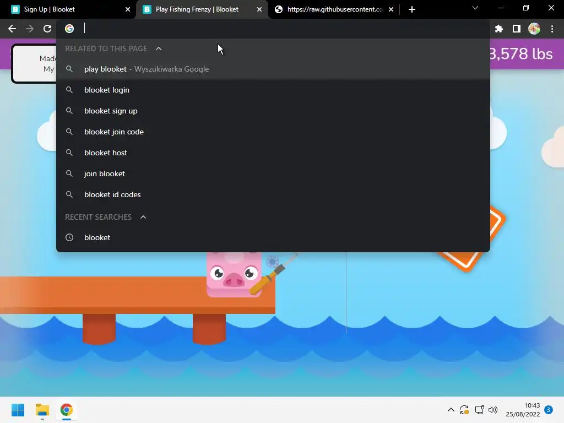
Task: Open the volume speaker tray icon
Action: click(493, 410)
